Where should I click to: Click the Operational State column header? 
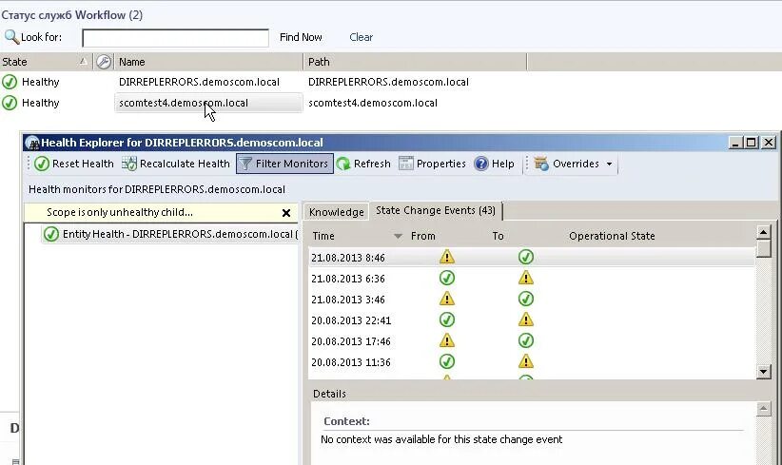pyautogui.click(x=612, y=236)
